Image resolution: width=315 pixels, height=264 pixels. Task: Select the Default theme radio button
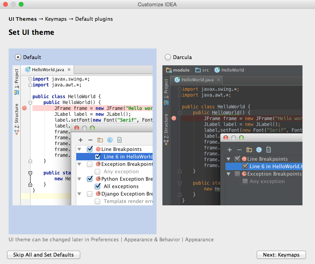pyautogui.click(x=18, y=57)
